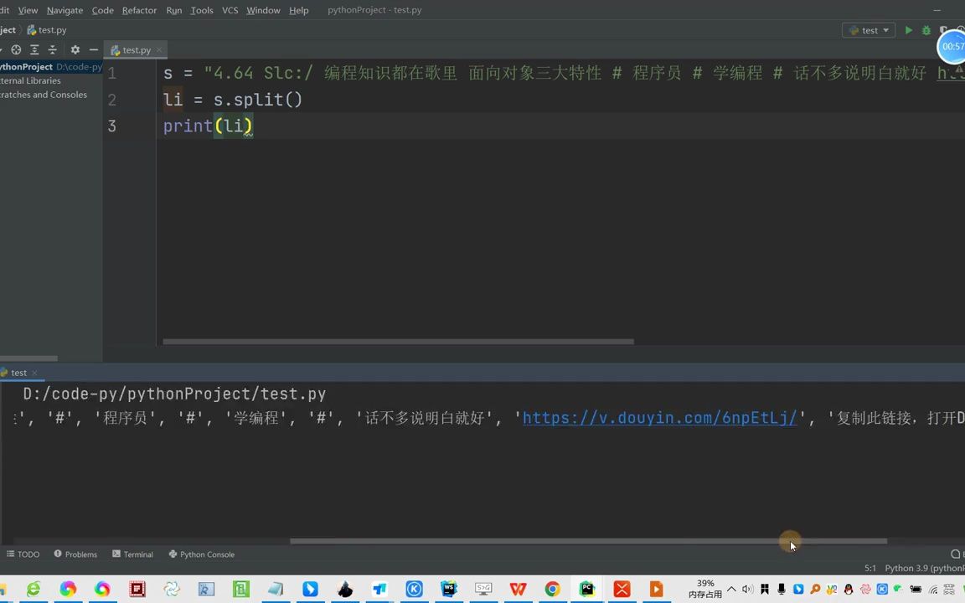Run the test configuration with the green play icon
The width and height of the screenshot is (965, 603).
click(909, 29)
